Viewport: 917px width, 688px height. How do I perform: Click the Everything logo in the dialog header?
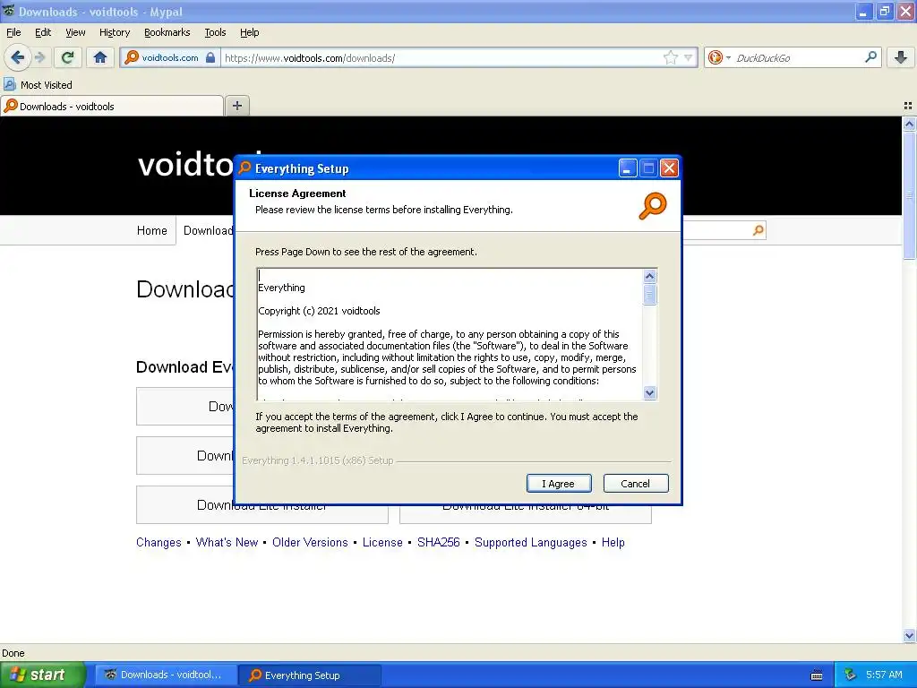(652, 205)
